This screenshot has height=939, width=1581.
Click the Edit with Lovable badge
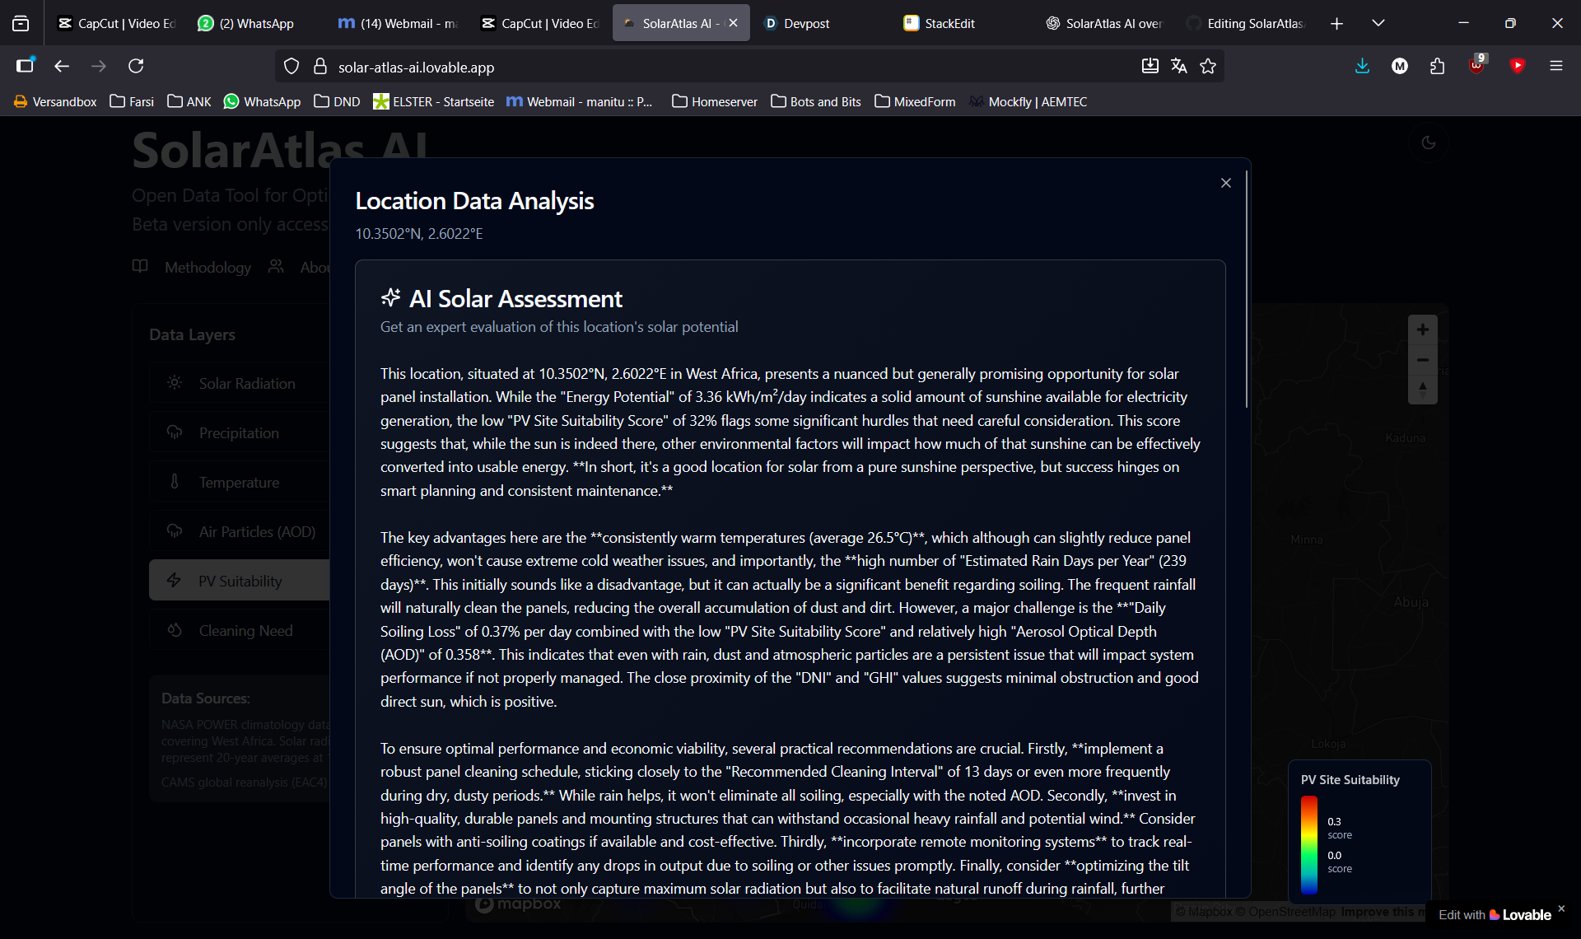(x=1494, y=914)
